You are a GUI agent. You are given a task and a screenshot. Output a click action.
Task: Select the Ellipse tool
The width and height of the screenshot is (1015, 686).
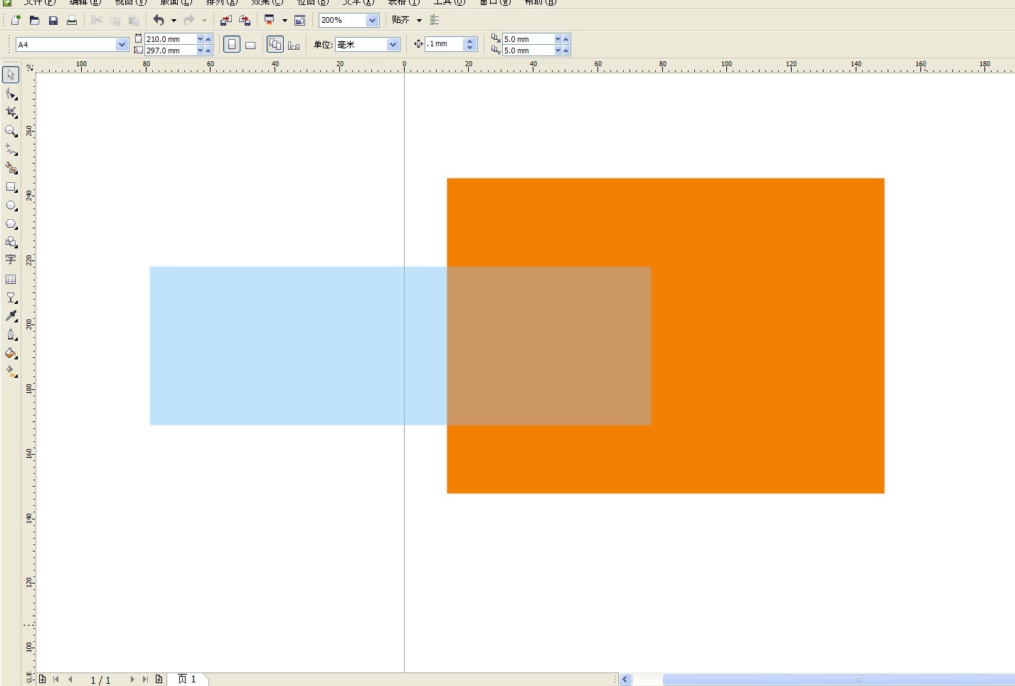point(11,206)
